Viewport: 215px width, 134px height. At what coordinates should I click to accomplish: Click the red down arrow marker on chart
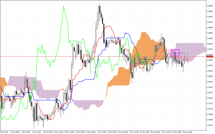point(187,59)
